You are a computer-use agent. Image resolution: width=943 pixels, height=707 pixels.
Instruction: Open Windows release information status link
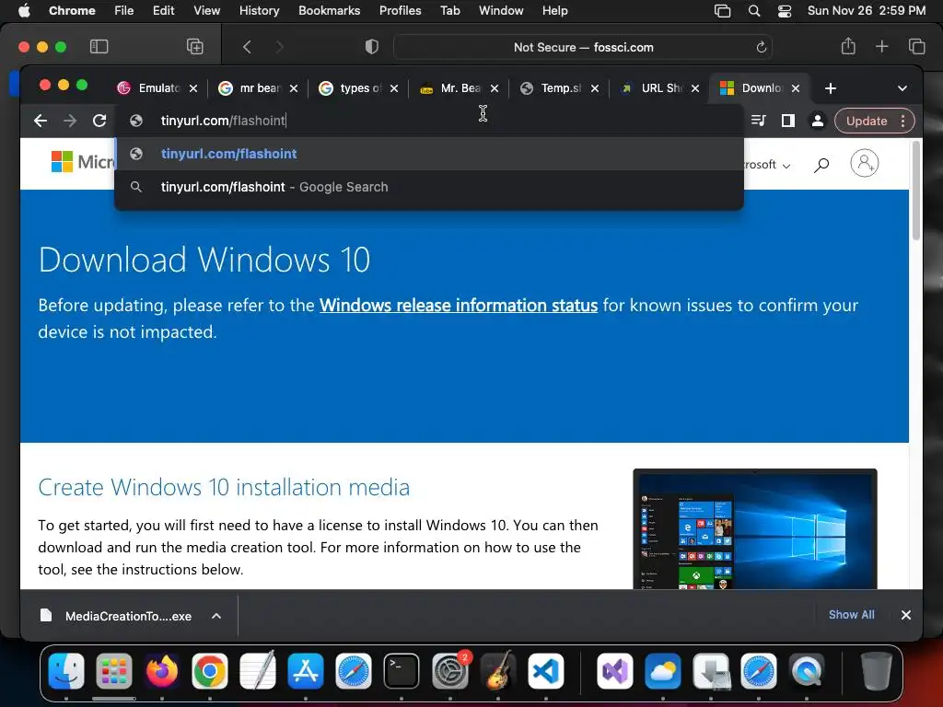(x=459, y=306)
